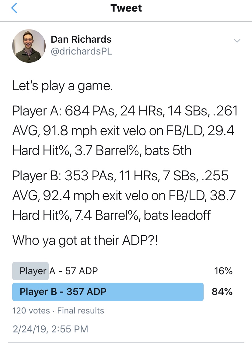This screenshot has width=252, height=343.
Task: Tap the 16% poll result figure
Action: point(223,271)
